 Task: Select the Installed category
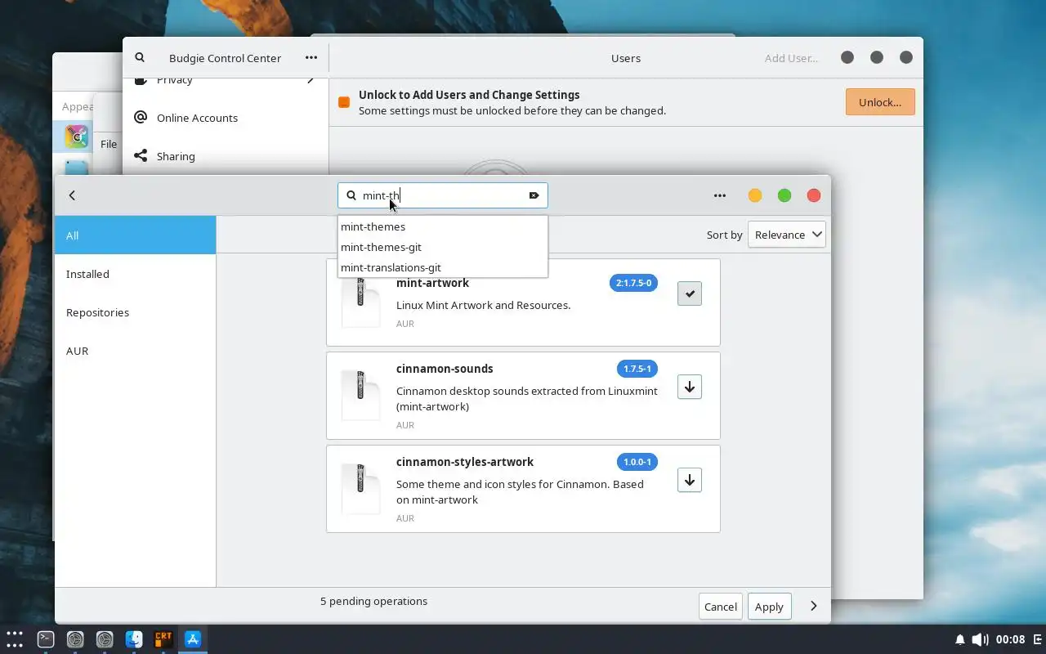[136, 274]
